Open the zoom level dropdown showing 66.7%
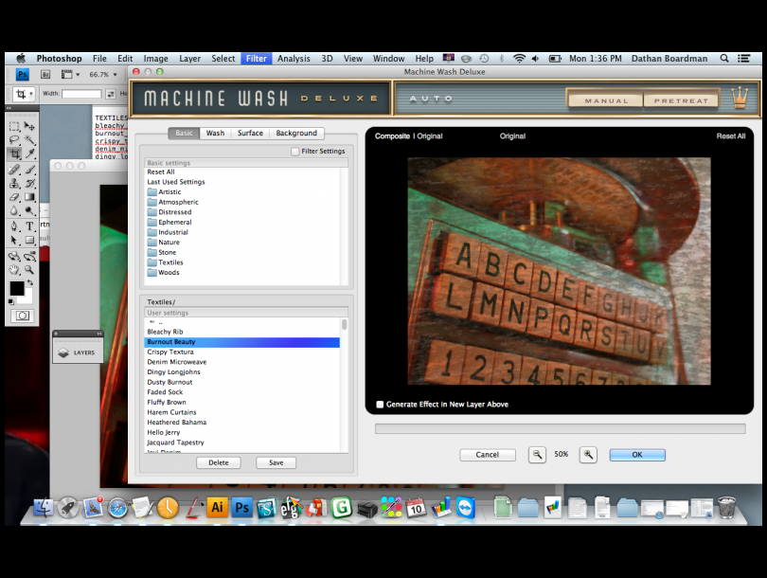Image resolution: width=767 pixels, height=578 pixels. point(103,74)
